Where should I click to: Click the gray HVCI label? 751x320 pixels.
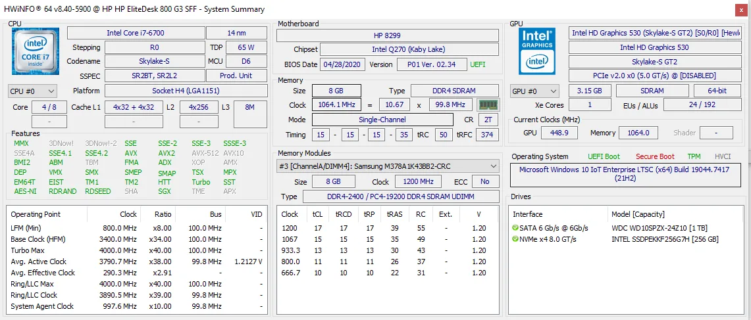[723, 156]
